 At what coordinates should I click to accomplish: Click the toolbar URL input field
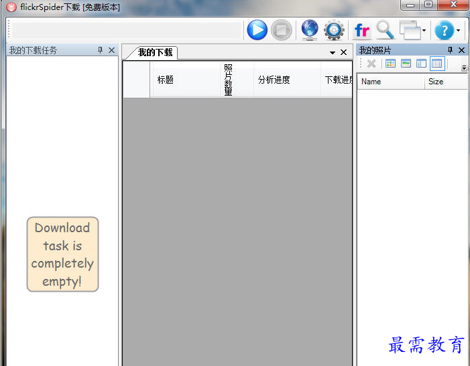click(x=127, y=30)
